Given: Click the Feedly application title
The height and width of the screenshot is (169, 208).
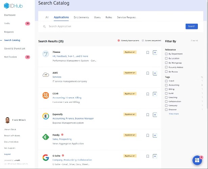Looking at the screenshot, I should coord(56,135).
